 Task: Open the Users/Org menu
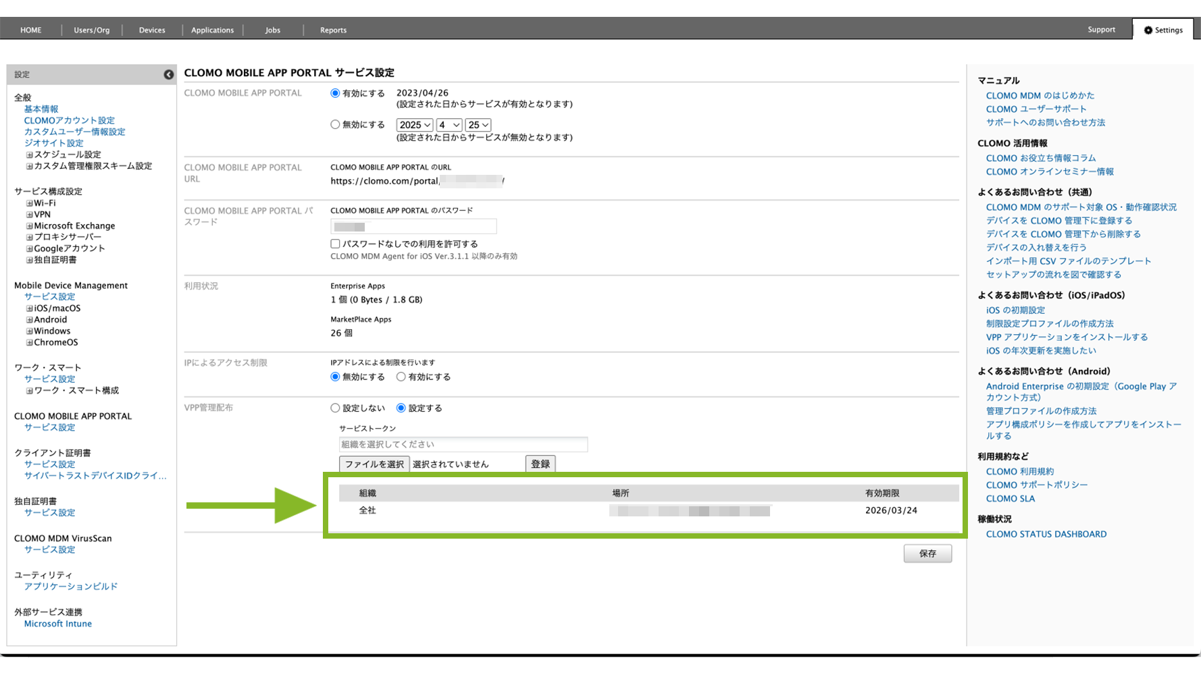tap(92, 30)
